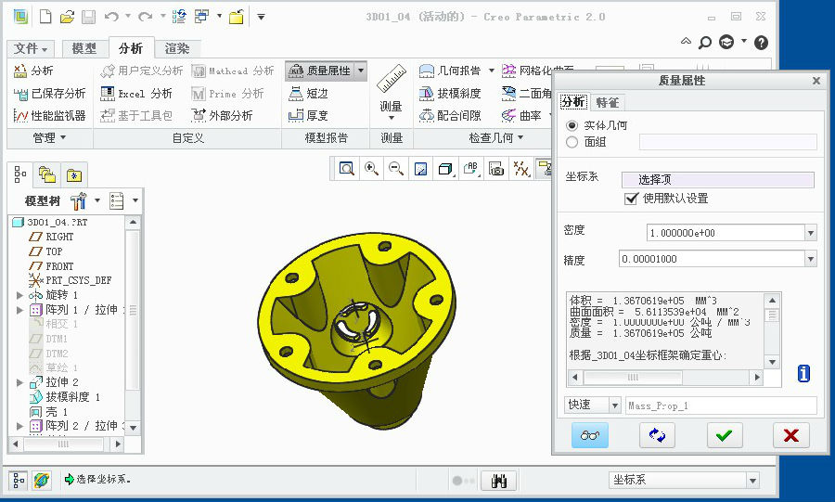Click the zoom out magnifier icon

pyautogui.click(x=396, y=169)
